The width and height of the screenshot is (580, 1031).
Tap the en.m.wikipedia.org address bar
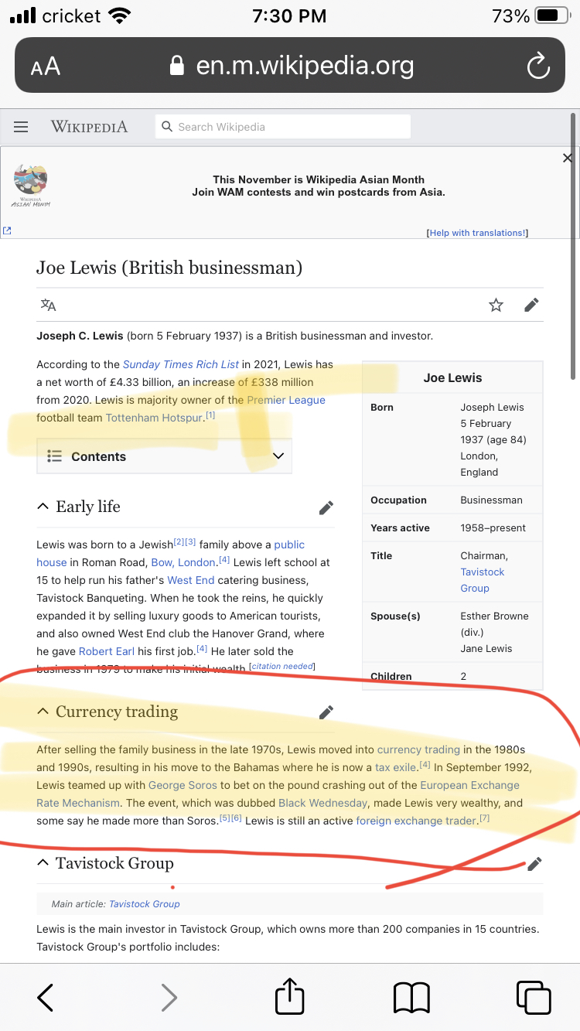290,67
